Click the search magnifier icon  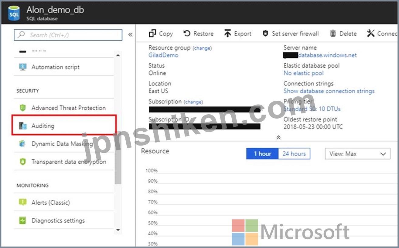point(21,35)
